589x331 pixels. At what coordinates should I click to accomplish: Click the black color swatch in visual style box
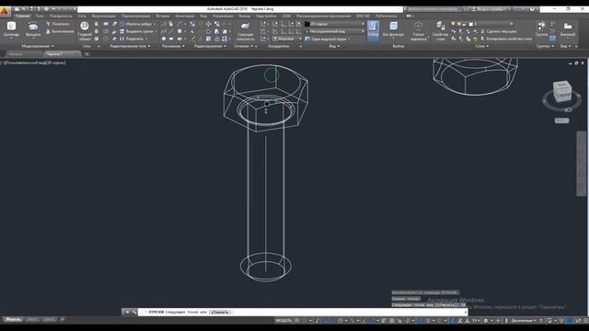pos(307,24)
